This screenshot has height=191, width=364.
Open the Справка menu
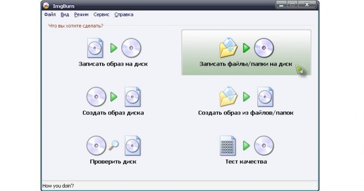click(x=124, y=15)
